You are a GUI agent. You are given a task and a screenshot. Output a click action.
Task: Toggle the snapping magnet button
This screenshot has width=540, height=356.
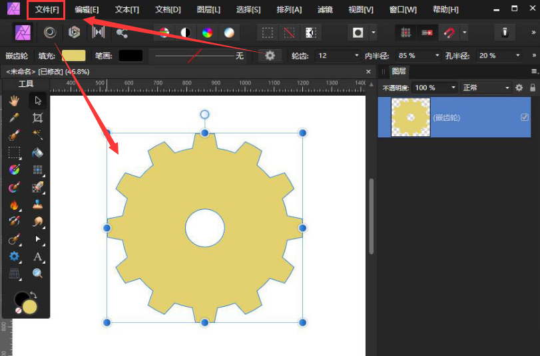(449, 33)
